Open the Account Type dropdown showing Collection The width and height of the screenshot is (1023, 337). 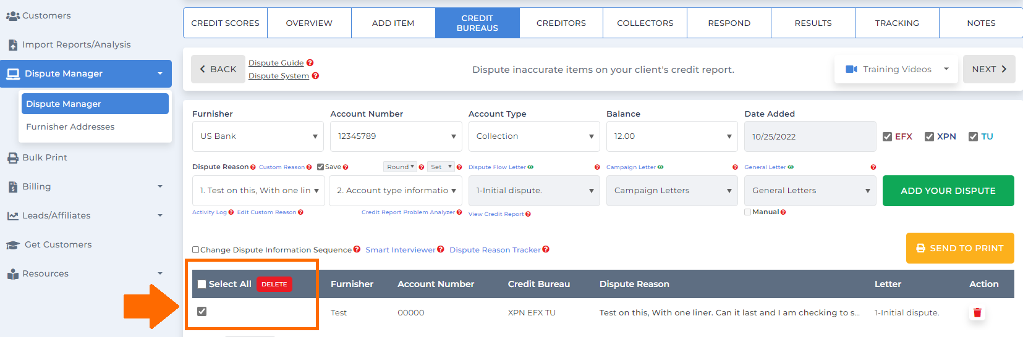[x=534, y=136]
